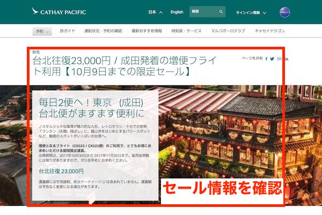Click the Cathay Pacific logo
Viewport: 322px width, 215px height.
[x=59, y=11]
